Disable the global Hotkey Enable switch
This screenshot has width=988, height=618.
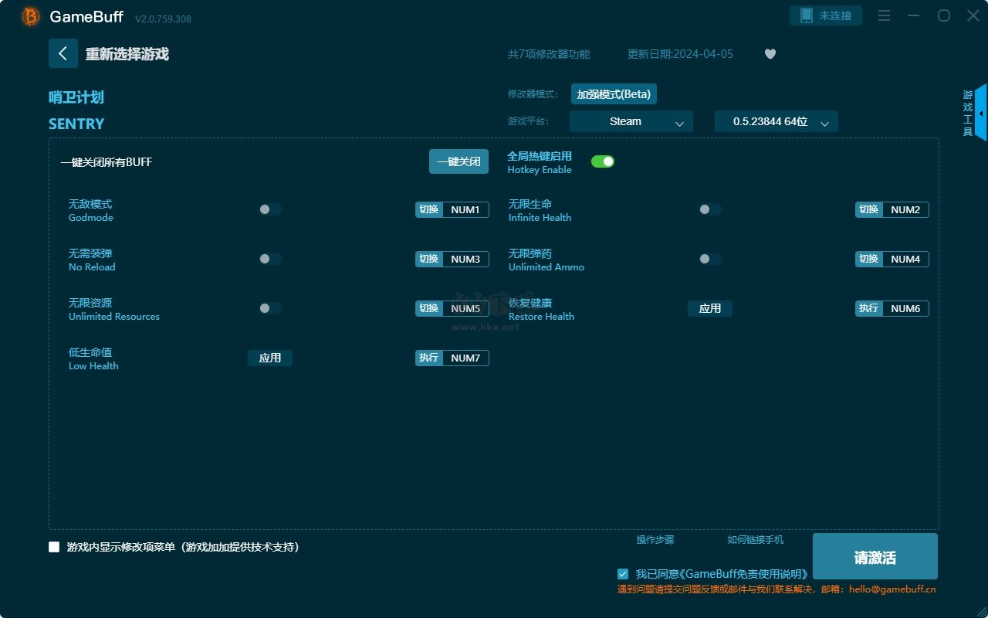coord(602,161)
